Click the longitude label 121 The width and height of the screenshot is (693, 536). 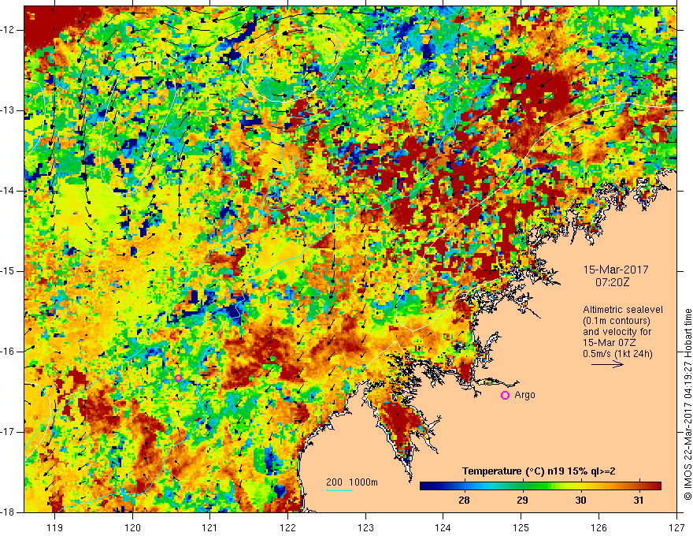pyautogui.click(x=210, y=527)
